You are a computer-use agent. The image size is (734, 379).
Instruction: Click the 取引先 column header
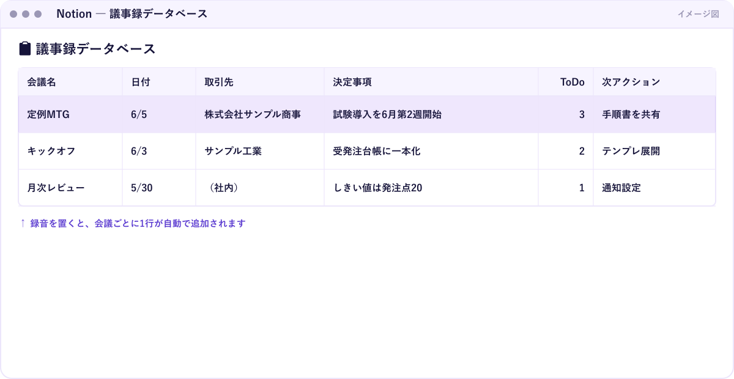pos(260,82)
